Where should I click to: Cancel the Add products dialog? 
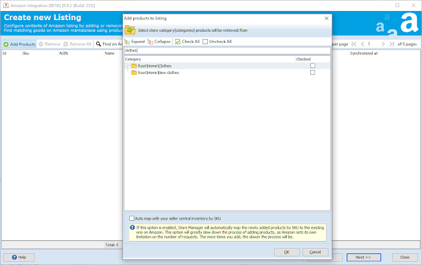(315, 252)
